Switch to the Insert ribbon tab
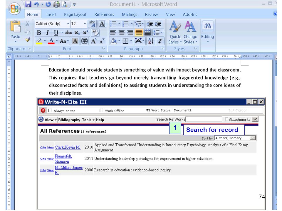282x211 pixels. click(51, 15)
